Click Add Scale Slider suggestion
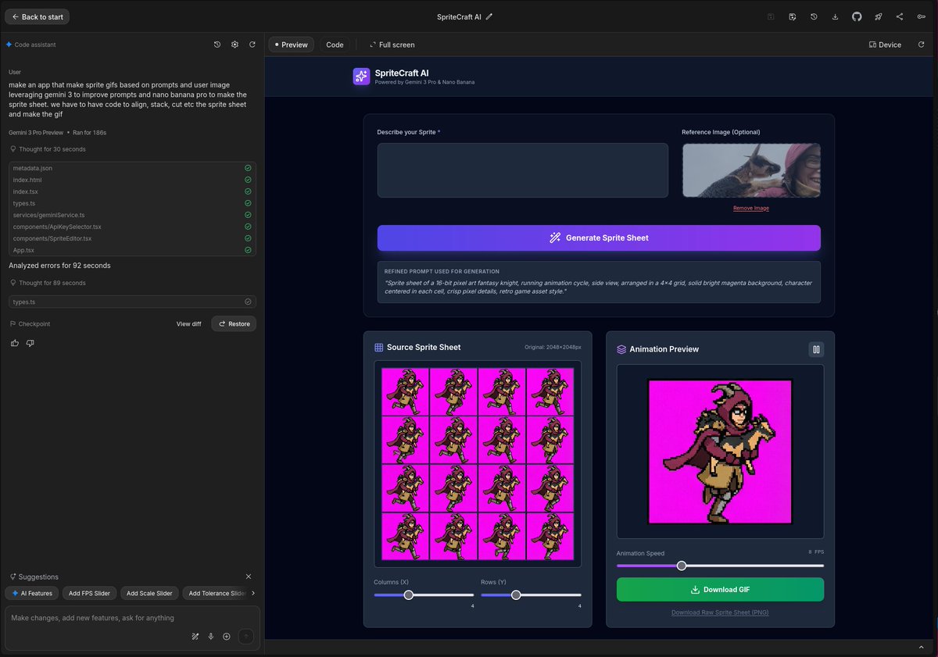 pos(149,594)
